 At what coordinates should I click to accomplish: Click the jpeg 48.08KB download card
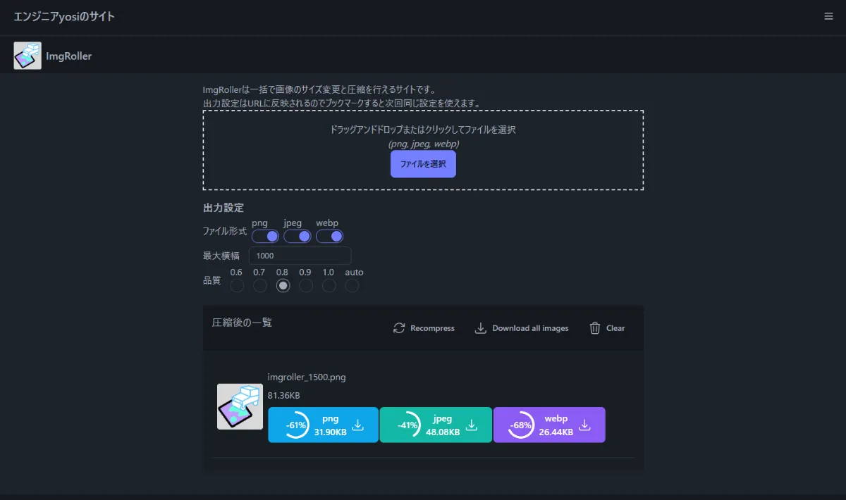436,425
